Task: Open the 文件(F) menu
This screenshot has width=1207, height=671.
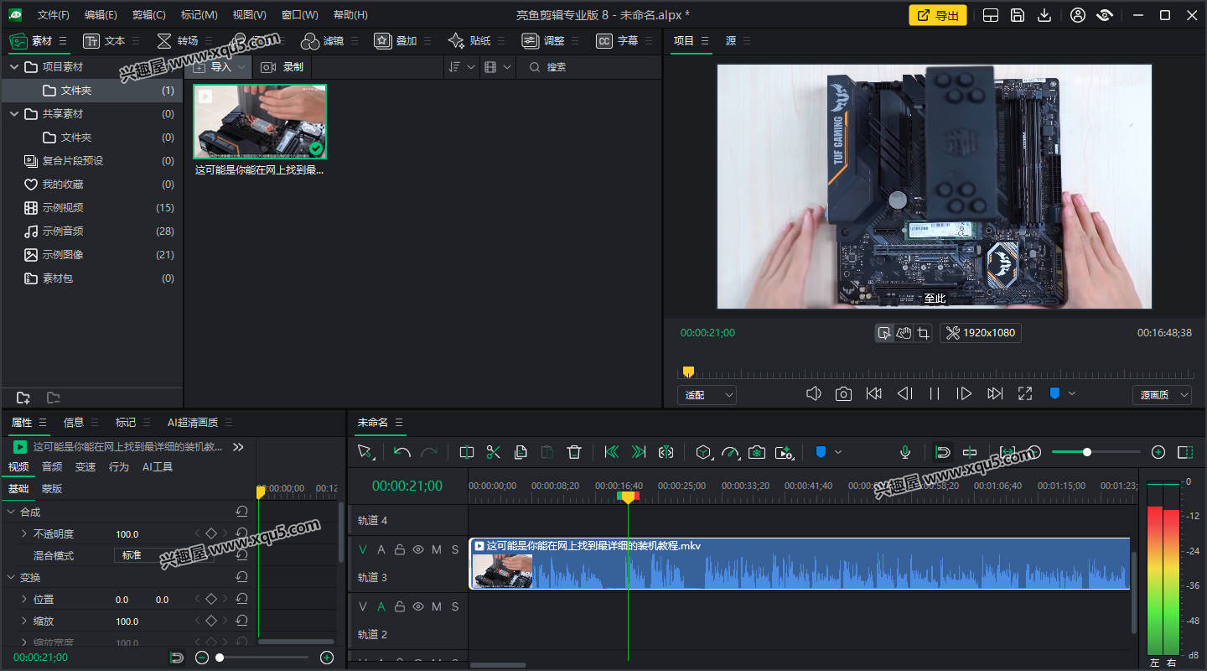Action: (54, 15)
